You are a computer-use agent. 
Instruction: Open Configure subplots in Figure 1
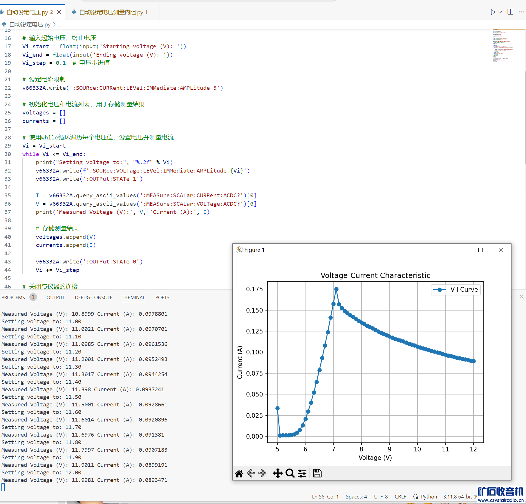tap(302, 473)
